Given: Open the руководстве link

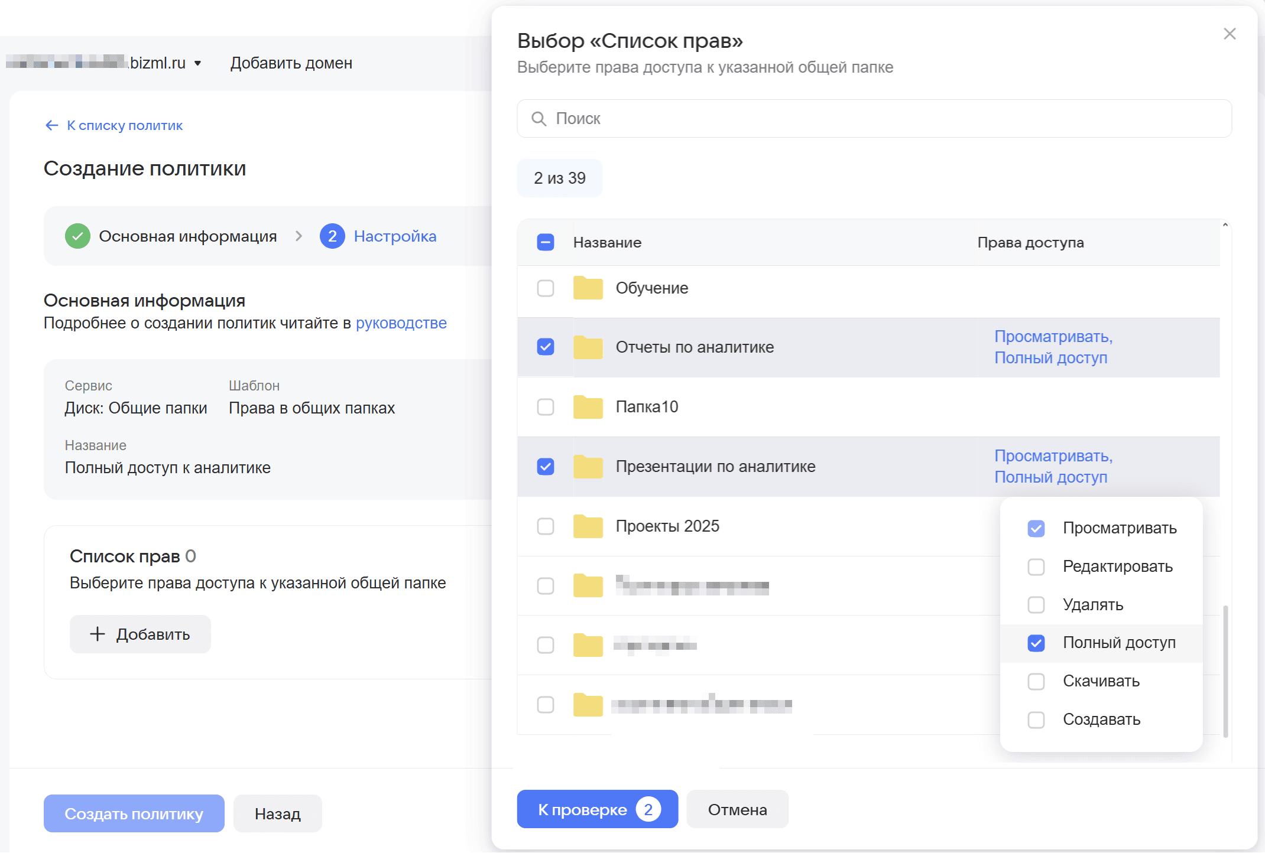Looking at the screenshot, I should point(401,323).
